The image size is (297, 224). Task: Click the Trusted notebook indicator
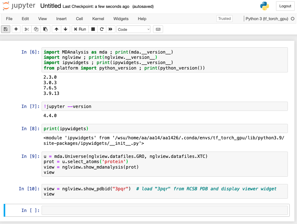click(x=225, y=19)
